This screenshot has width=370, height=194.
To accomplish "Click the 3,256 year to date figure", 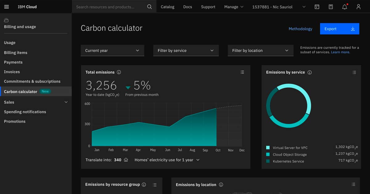I will coord(101,85).
